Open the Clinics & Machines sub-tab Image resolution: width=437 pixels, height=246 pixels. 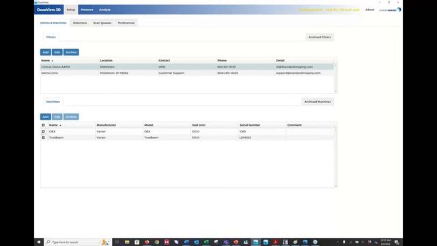coord(53,23)
